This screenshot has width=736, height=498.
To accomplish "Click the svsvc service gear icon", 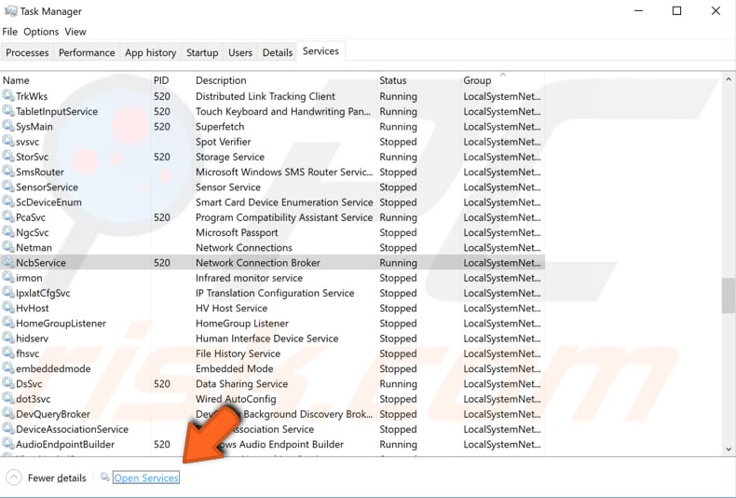I will [x=8, y=141].
